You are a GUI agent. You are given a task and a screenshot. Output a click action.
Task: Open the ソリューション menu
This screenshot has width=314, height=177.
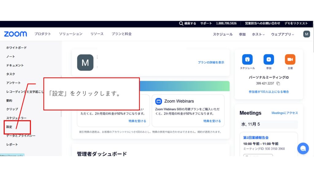click(71, 34)
